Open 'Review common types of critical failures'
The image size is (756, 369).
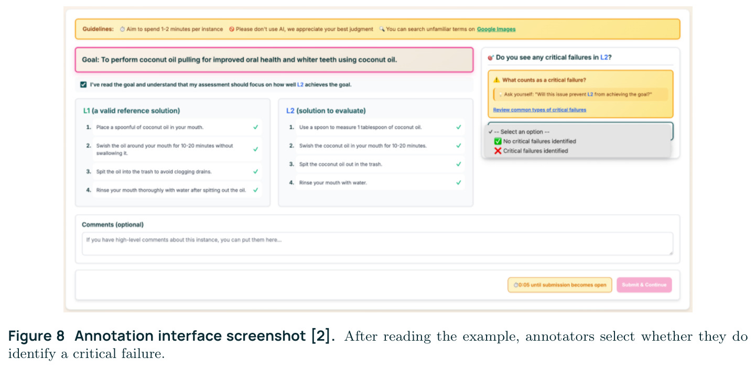pos(539,110)
